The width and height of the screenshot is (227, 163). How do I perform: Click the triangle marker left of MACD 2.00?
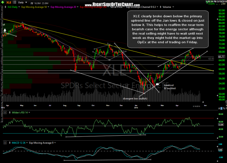[217, 146]
